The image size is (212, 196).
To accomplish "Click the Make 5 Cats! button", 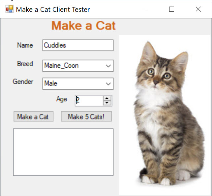I will (86, 116).
